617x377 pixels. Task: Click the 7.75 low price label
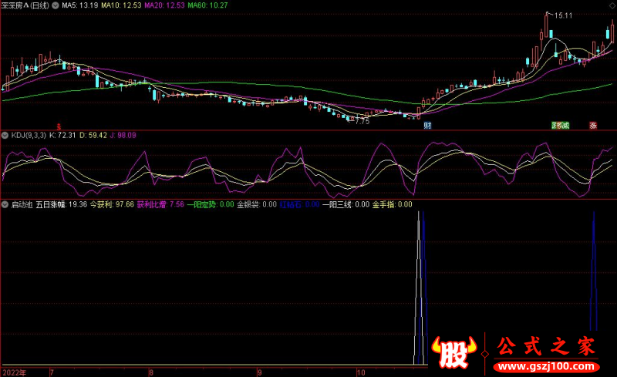click(x=362, y=121)
